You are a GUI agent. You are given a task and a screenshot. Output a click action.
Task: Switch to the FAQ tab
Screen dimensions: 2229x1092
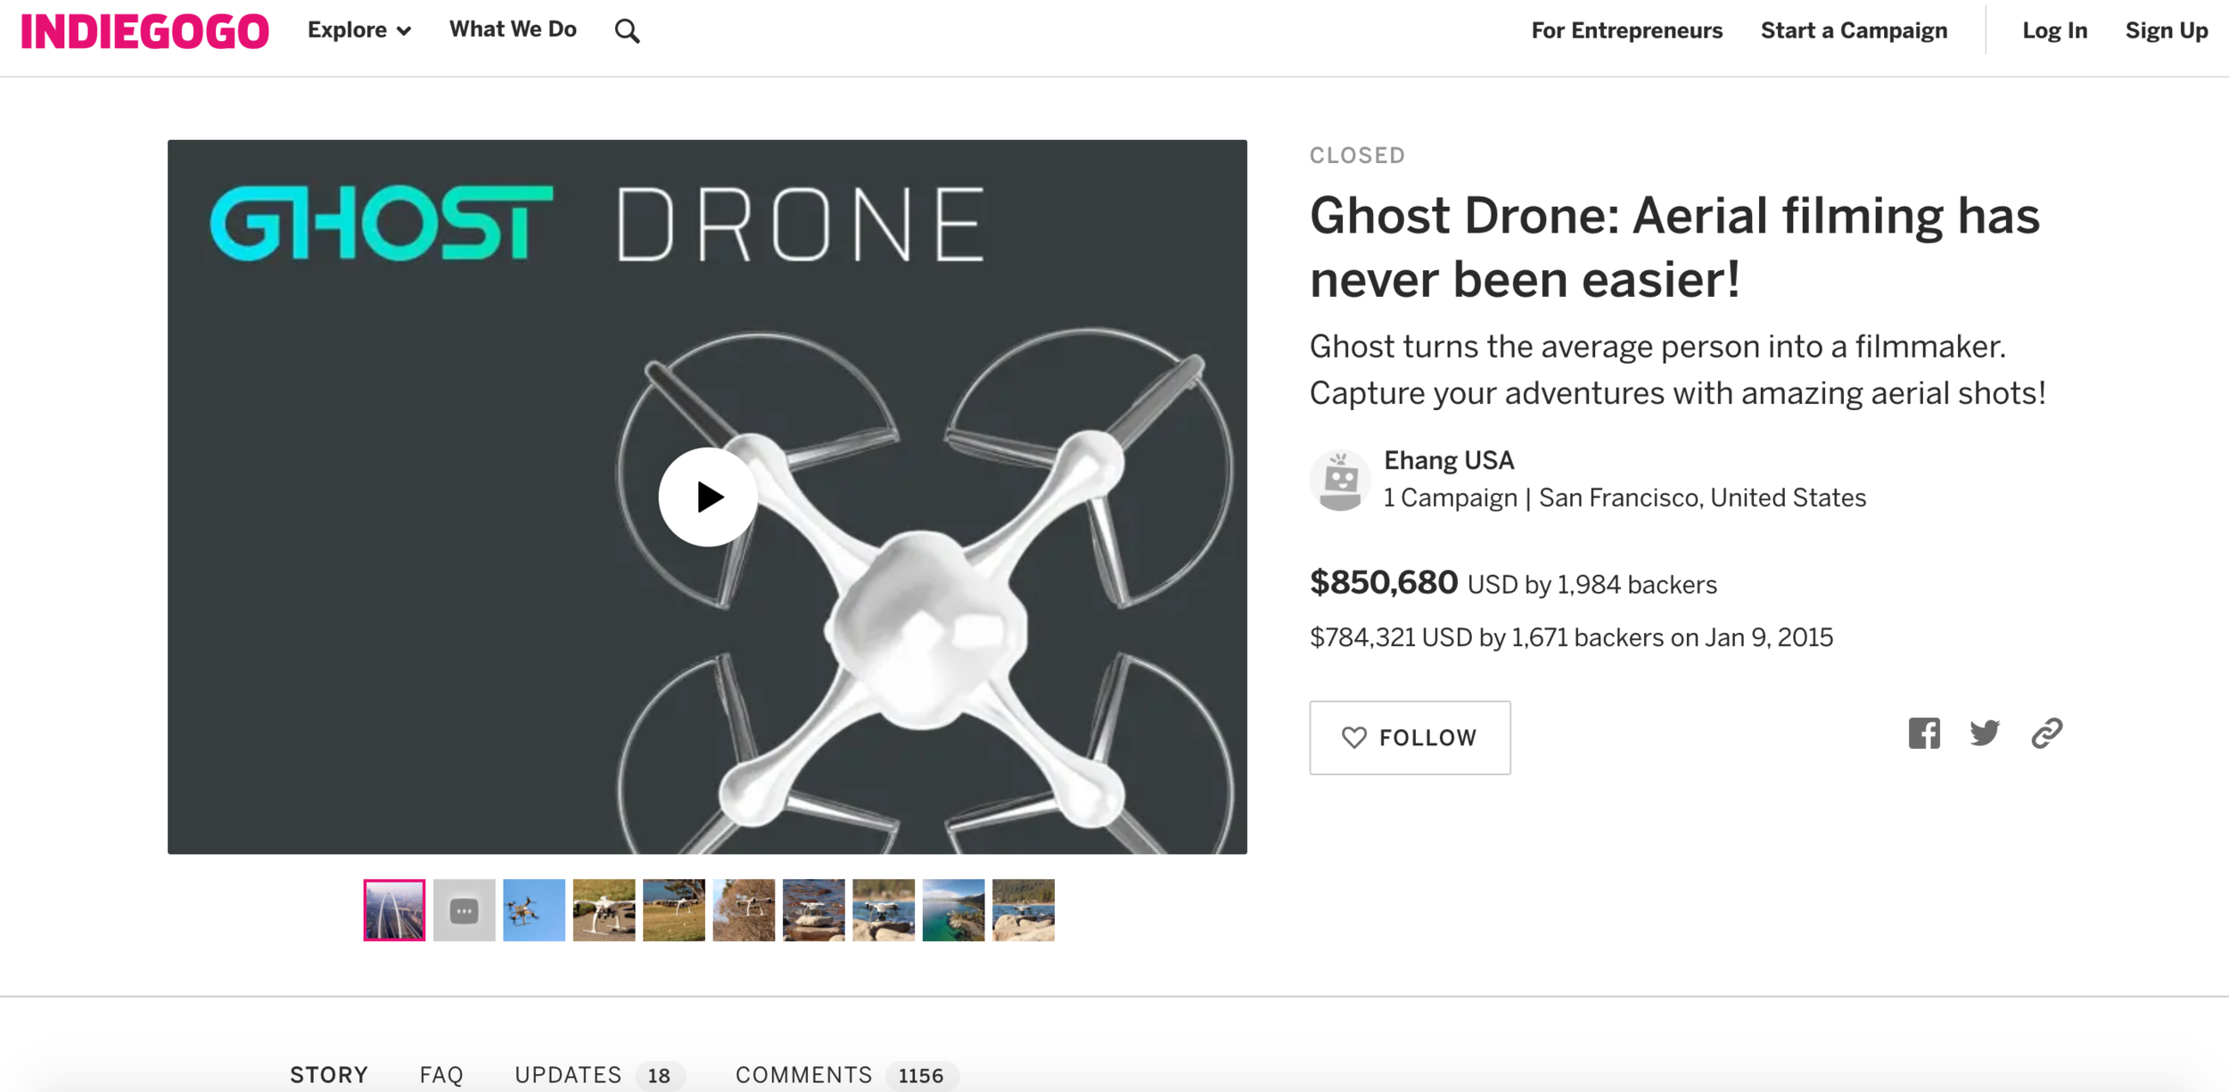441,1074
